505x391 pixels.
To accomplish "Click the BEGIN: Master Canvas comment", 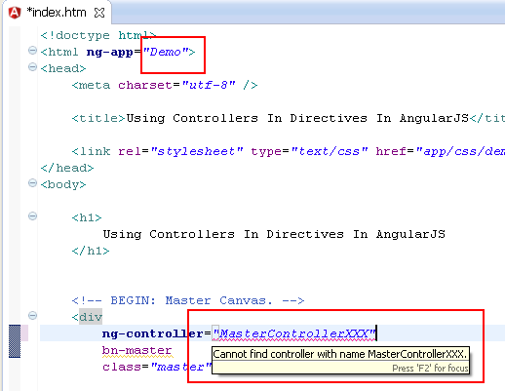I will tap(188, 300).
